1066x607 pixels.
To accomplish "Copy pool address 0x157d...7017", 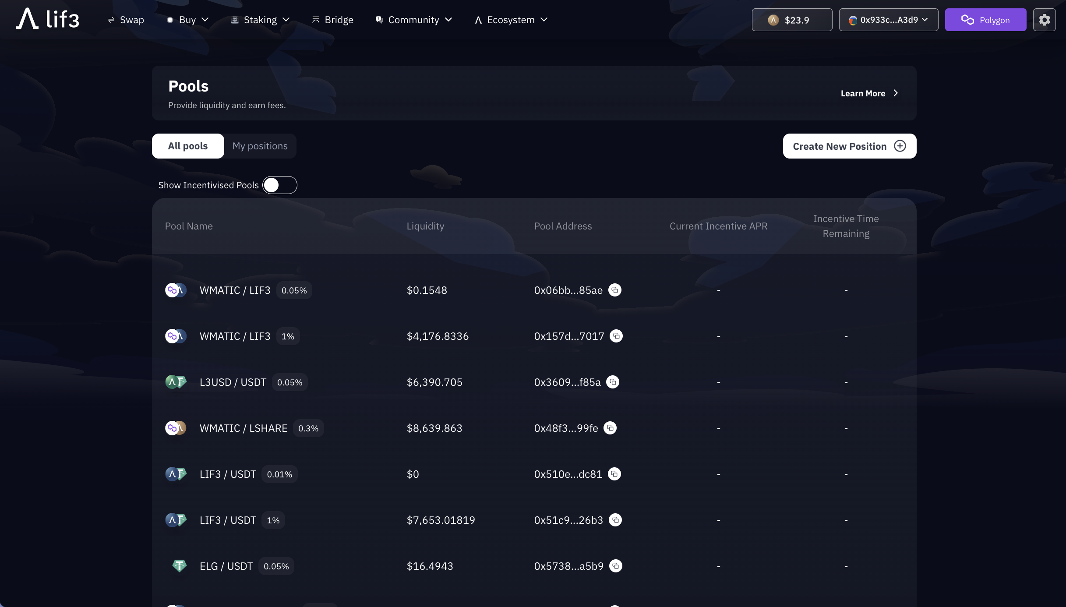I will (x=616, y=336).
